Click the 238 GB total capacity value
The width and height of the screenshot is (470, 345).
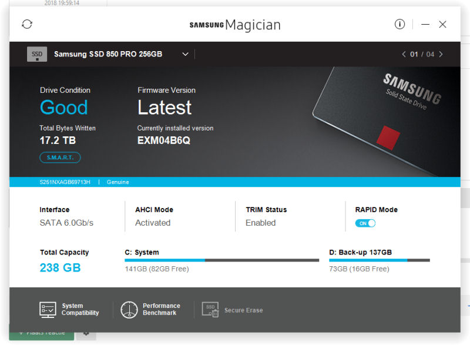click(60, 267)
